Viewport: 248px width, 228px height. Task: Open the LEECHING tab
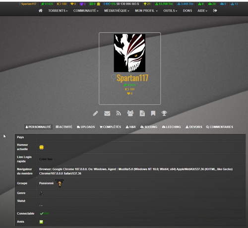(172, 127)
